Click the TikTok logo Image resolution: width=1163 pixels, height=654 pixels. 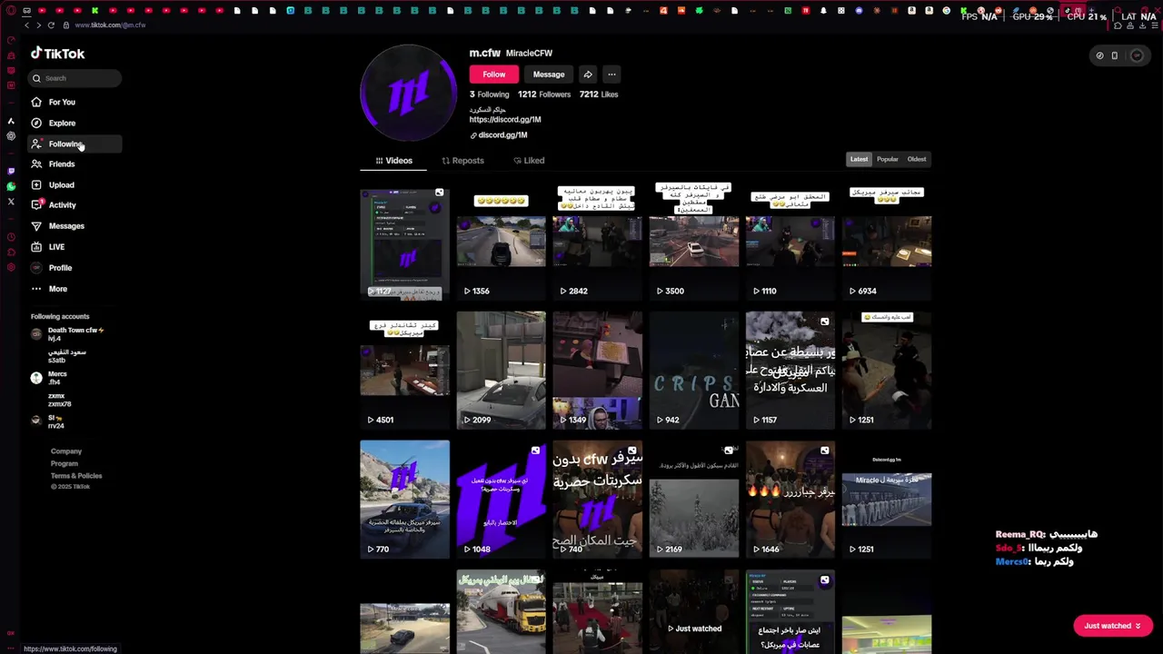(x=58, y=54)
